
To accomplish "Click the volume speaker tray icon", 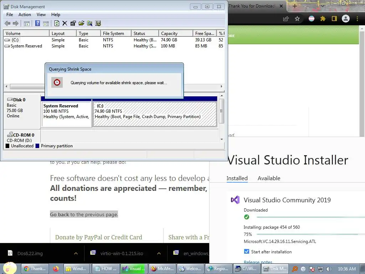I will (x=329, y=269).
